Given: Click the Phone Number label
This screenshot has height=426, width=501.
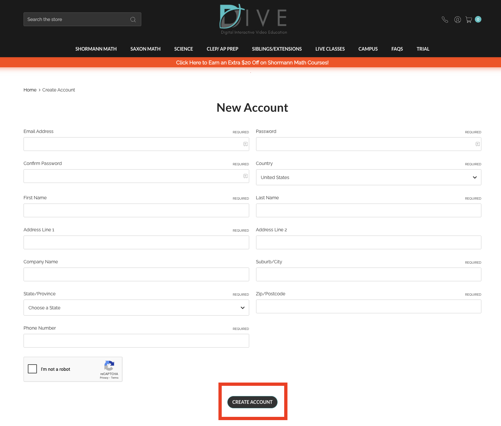Looking at the screenshot, I should pos(40,328).
